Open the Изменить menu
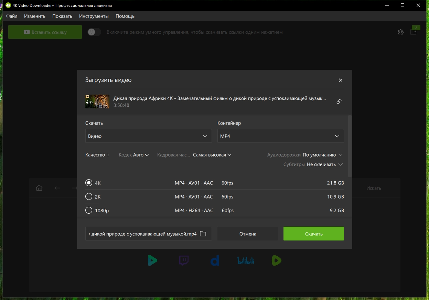The width and height of the screenshot is (429, 300). [x=35, y=16]
